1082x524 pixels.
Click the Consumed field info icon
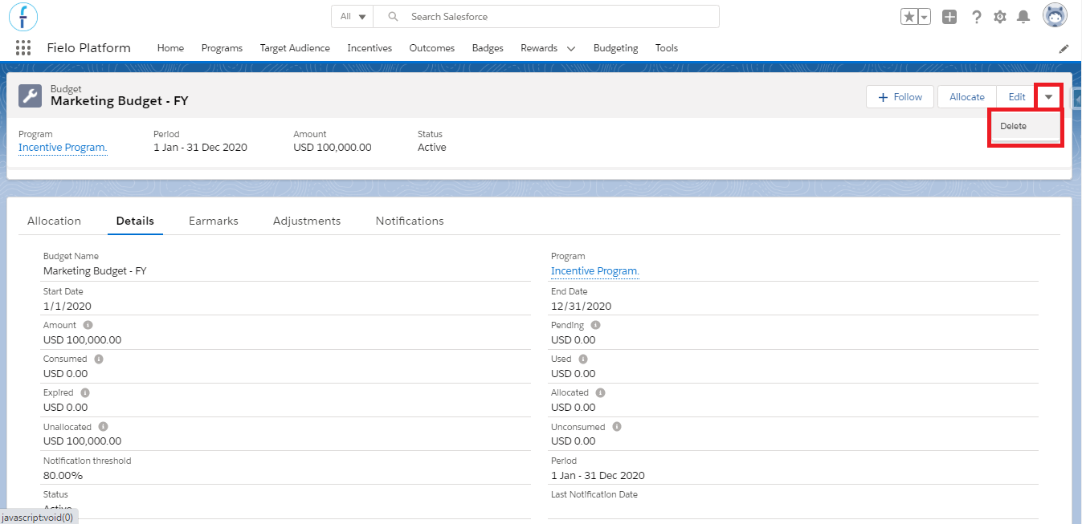pyautogui.click(x=98, y=359)
